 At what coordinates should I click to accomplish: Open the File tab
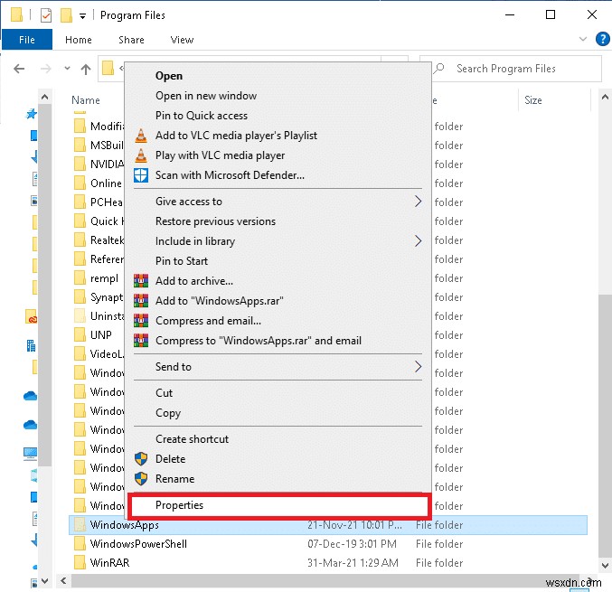[27, 40]
